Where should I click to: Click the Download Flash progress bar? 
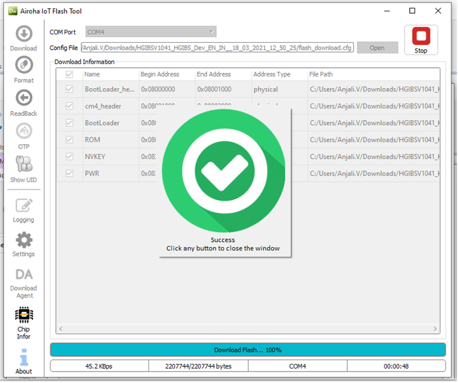(248, 350)
